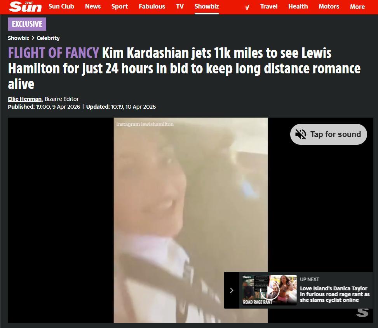The image size is (378, 328).
Task: Open the Motors section
Action: click(329, 6)
